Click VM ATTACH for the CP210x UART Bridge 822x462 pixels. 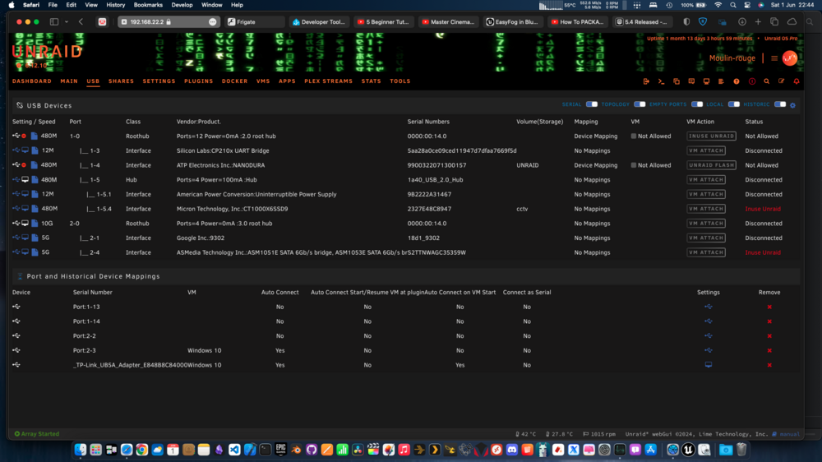[x=706, y=150]
